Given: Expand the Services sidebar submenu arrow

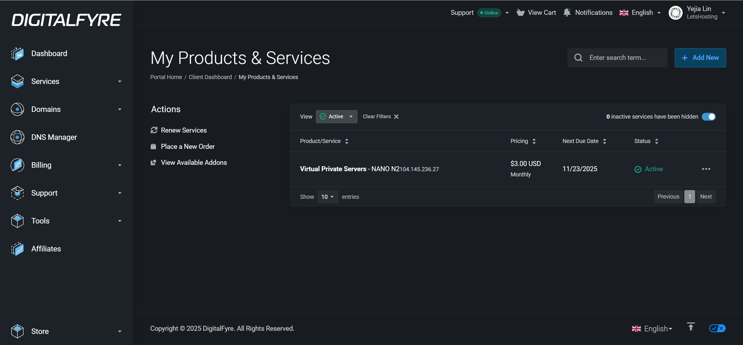Looking at the screenshot, I should pyautogui.click(x=120, y=82).
